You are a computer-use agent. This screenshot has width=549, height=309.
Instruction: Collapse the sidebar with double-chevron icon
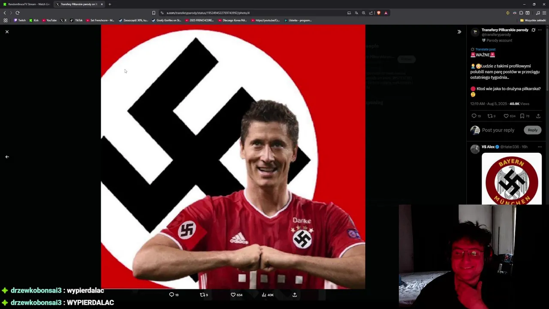[459, 32]
